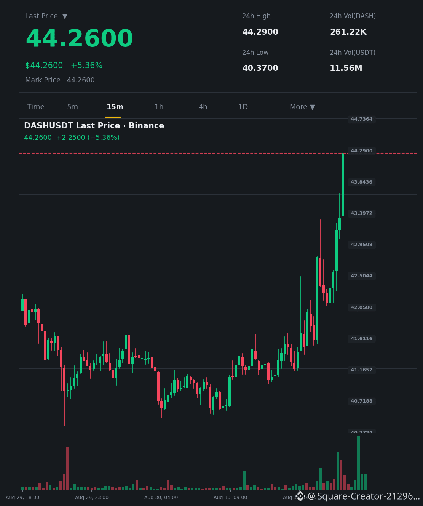The height and width of the screenshot is (506, 423).
Task: Click the 24h High label
Action: [256, 16]
